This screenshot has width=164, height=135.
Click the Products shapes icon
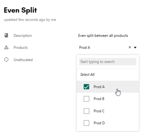point(6,47)
